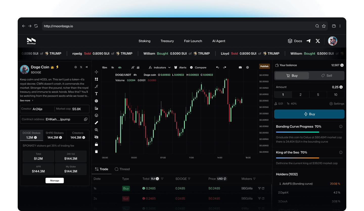The height and width of the screenshot is (211, 364).
Task: Show Bonding Curve Progress info icon
Action: (x=341, y=126)
